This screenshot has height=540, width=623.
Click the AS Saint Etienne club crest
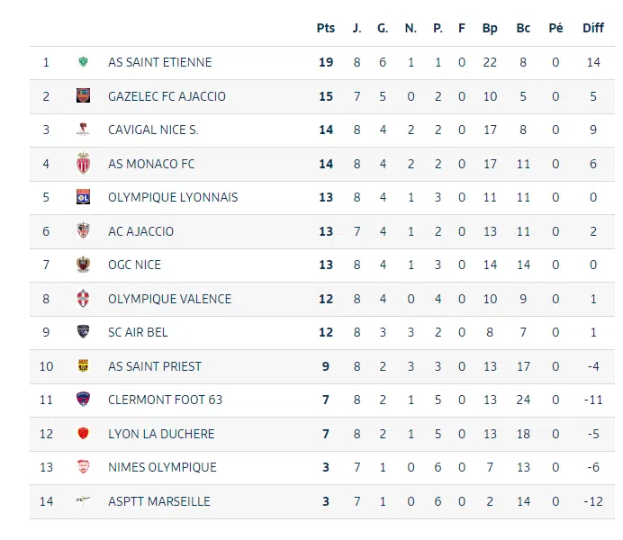[x=83, y=62]
